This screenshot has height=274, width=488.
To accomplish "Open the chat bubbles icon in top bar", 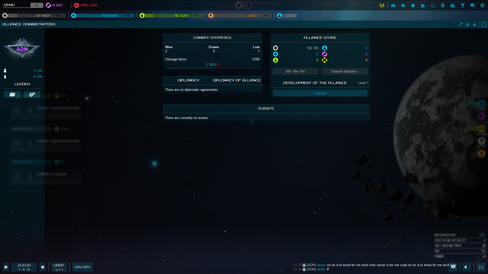I will tap(472, 5).
